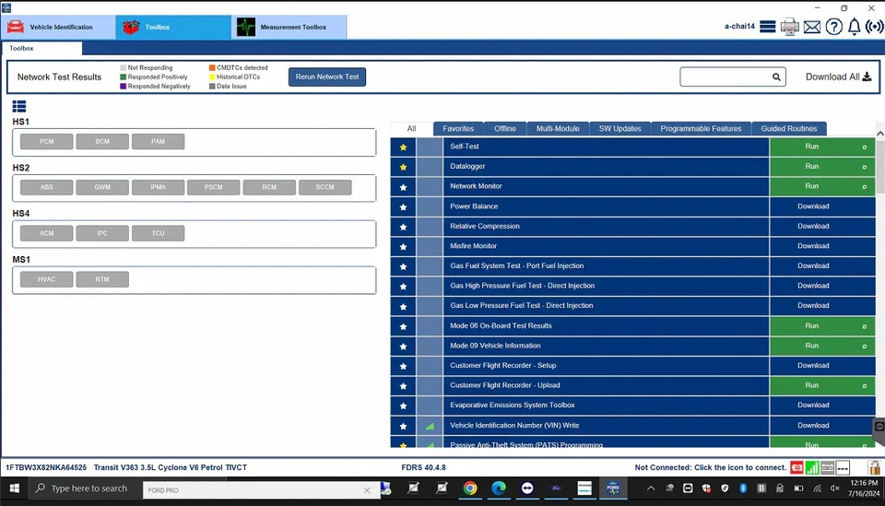Toggle the list view icon above HS1
This screenshot has height=506, width=885.
coord(19,106)
